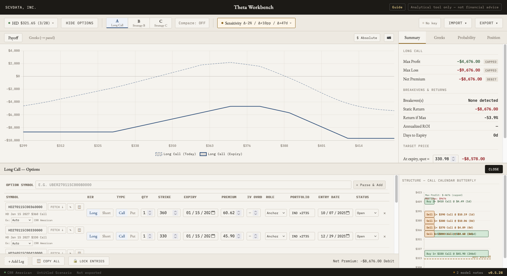Viewport: 507px width, 276px height.
Task: Open the entry date calendar for 10/07/2025
Action: [x=348, y=213]
